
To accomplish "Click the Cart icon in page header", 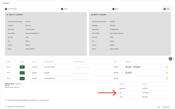I will pyautogui.click(x=4, y=3).
